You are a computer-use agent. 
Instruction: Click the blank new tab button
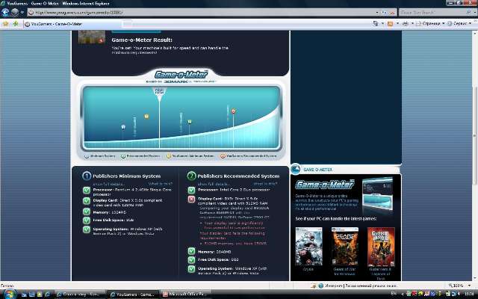click(x=127, y=24)
